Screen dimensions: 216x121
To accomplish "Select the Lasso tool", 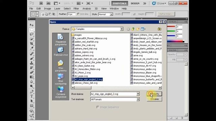I will coord(32,34).
